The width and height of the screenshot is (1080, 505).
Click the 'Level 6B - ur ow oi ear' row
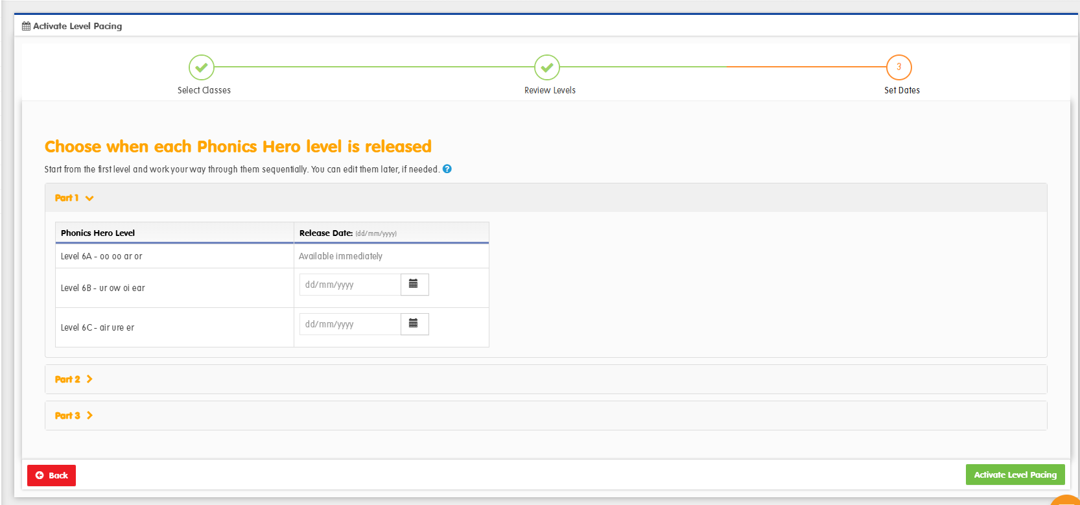pyautogui.click(x=272, y=288)
